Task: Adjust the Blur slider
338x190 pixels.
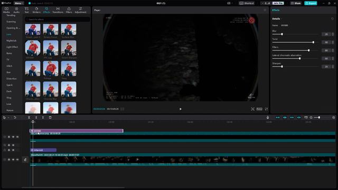Action: click(x=295, y=34)
